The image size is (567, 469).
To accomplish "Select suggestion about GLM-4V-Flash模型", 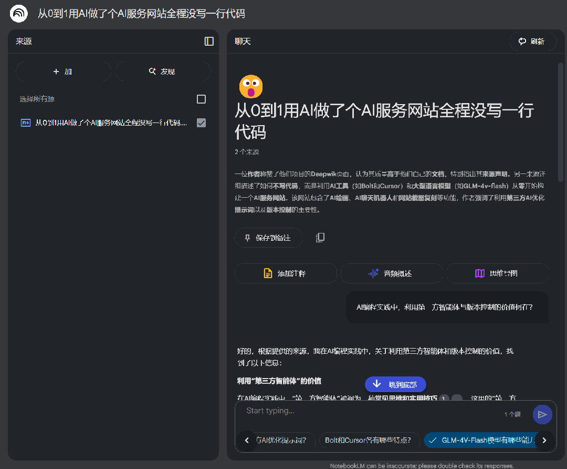I will point(483,440).
